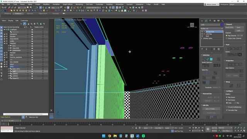This screenshot has width=247, height=139.
Task: Select Edge sub-object mode in Selection rollout
Action: pyautogui.click(x=208, y=59)
